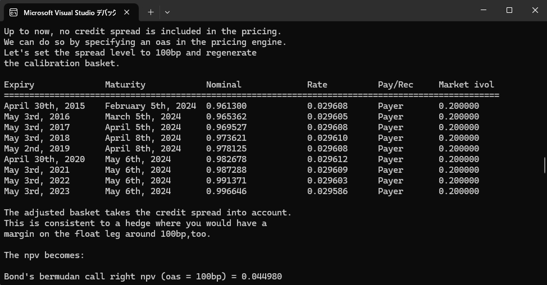The image size is (547, 285).
Task: Click maturity March 5th, 2024
Action: pyautogui.click(x=143, y=117)
